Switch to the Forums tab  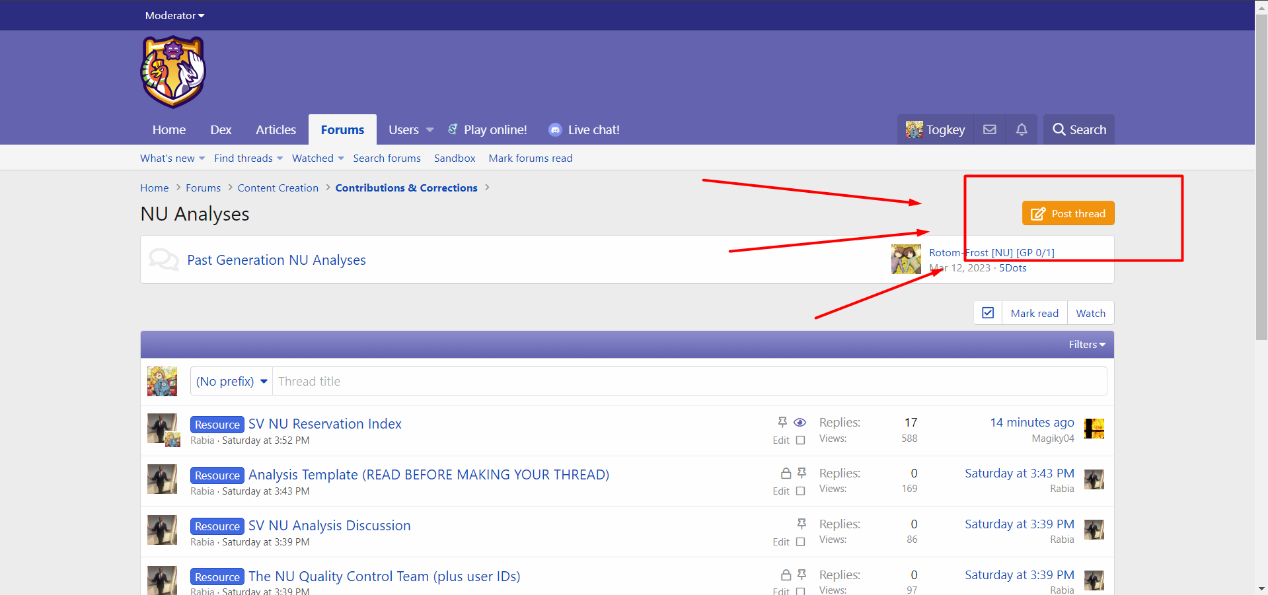(x=342, y=129)
